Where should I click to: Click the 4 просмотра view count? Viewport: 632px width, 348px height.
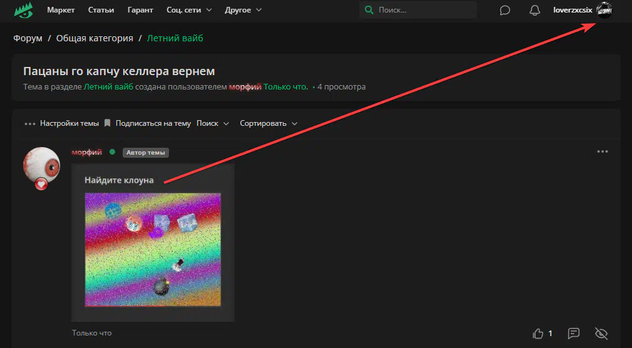pyautogui.click(x=342, y=87)
